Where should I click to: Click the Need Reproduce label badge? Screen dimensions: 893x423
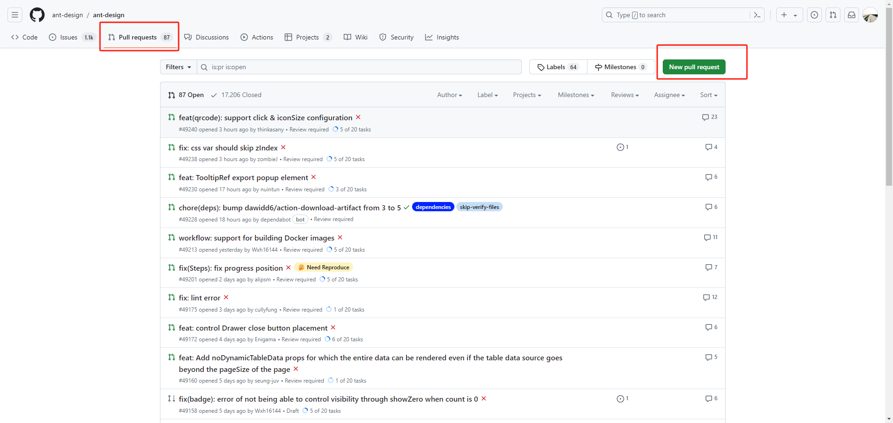click(324, 267)
